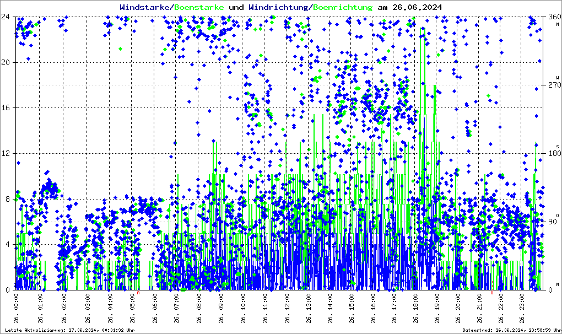The width and height of the screenshot is (562, 334).
Task: Select the '26. 09:00' time axis label
Action: click(221, 308)
